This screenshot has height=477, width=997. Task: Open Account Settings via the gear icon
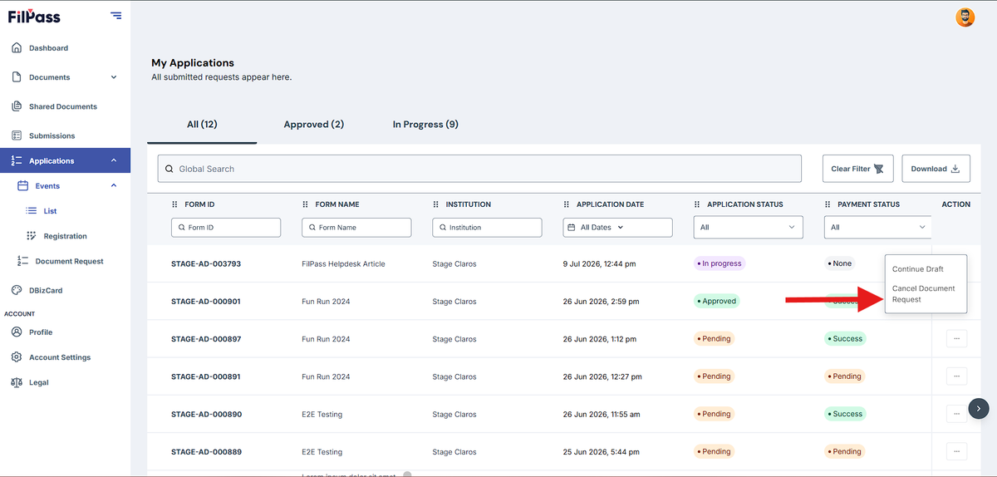tap(17, 357)
